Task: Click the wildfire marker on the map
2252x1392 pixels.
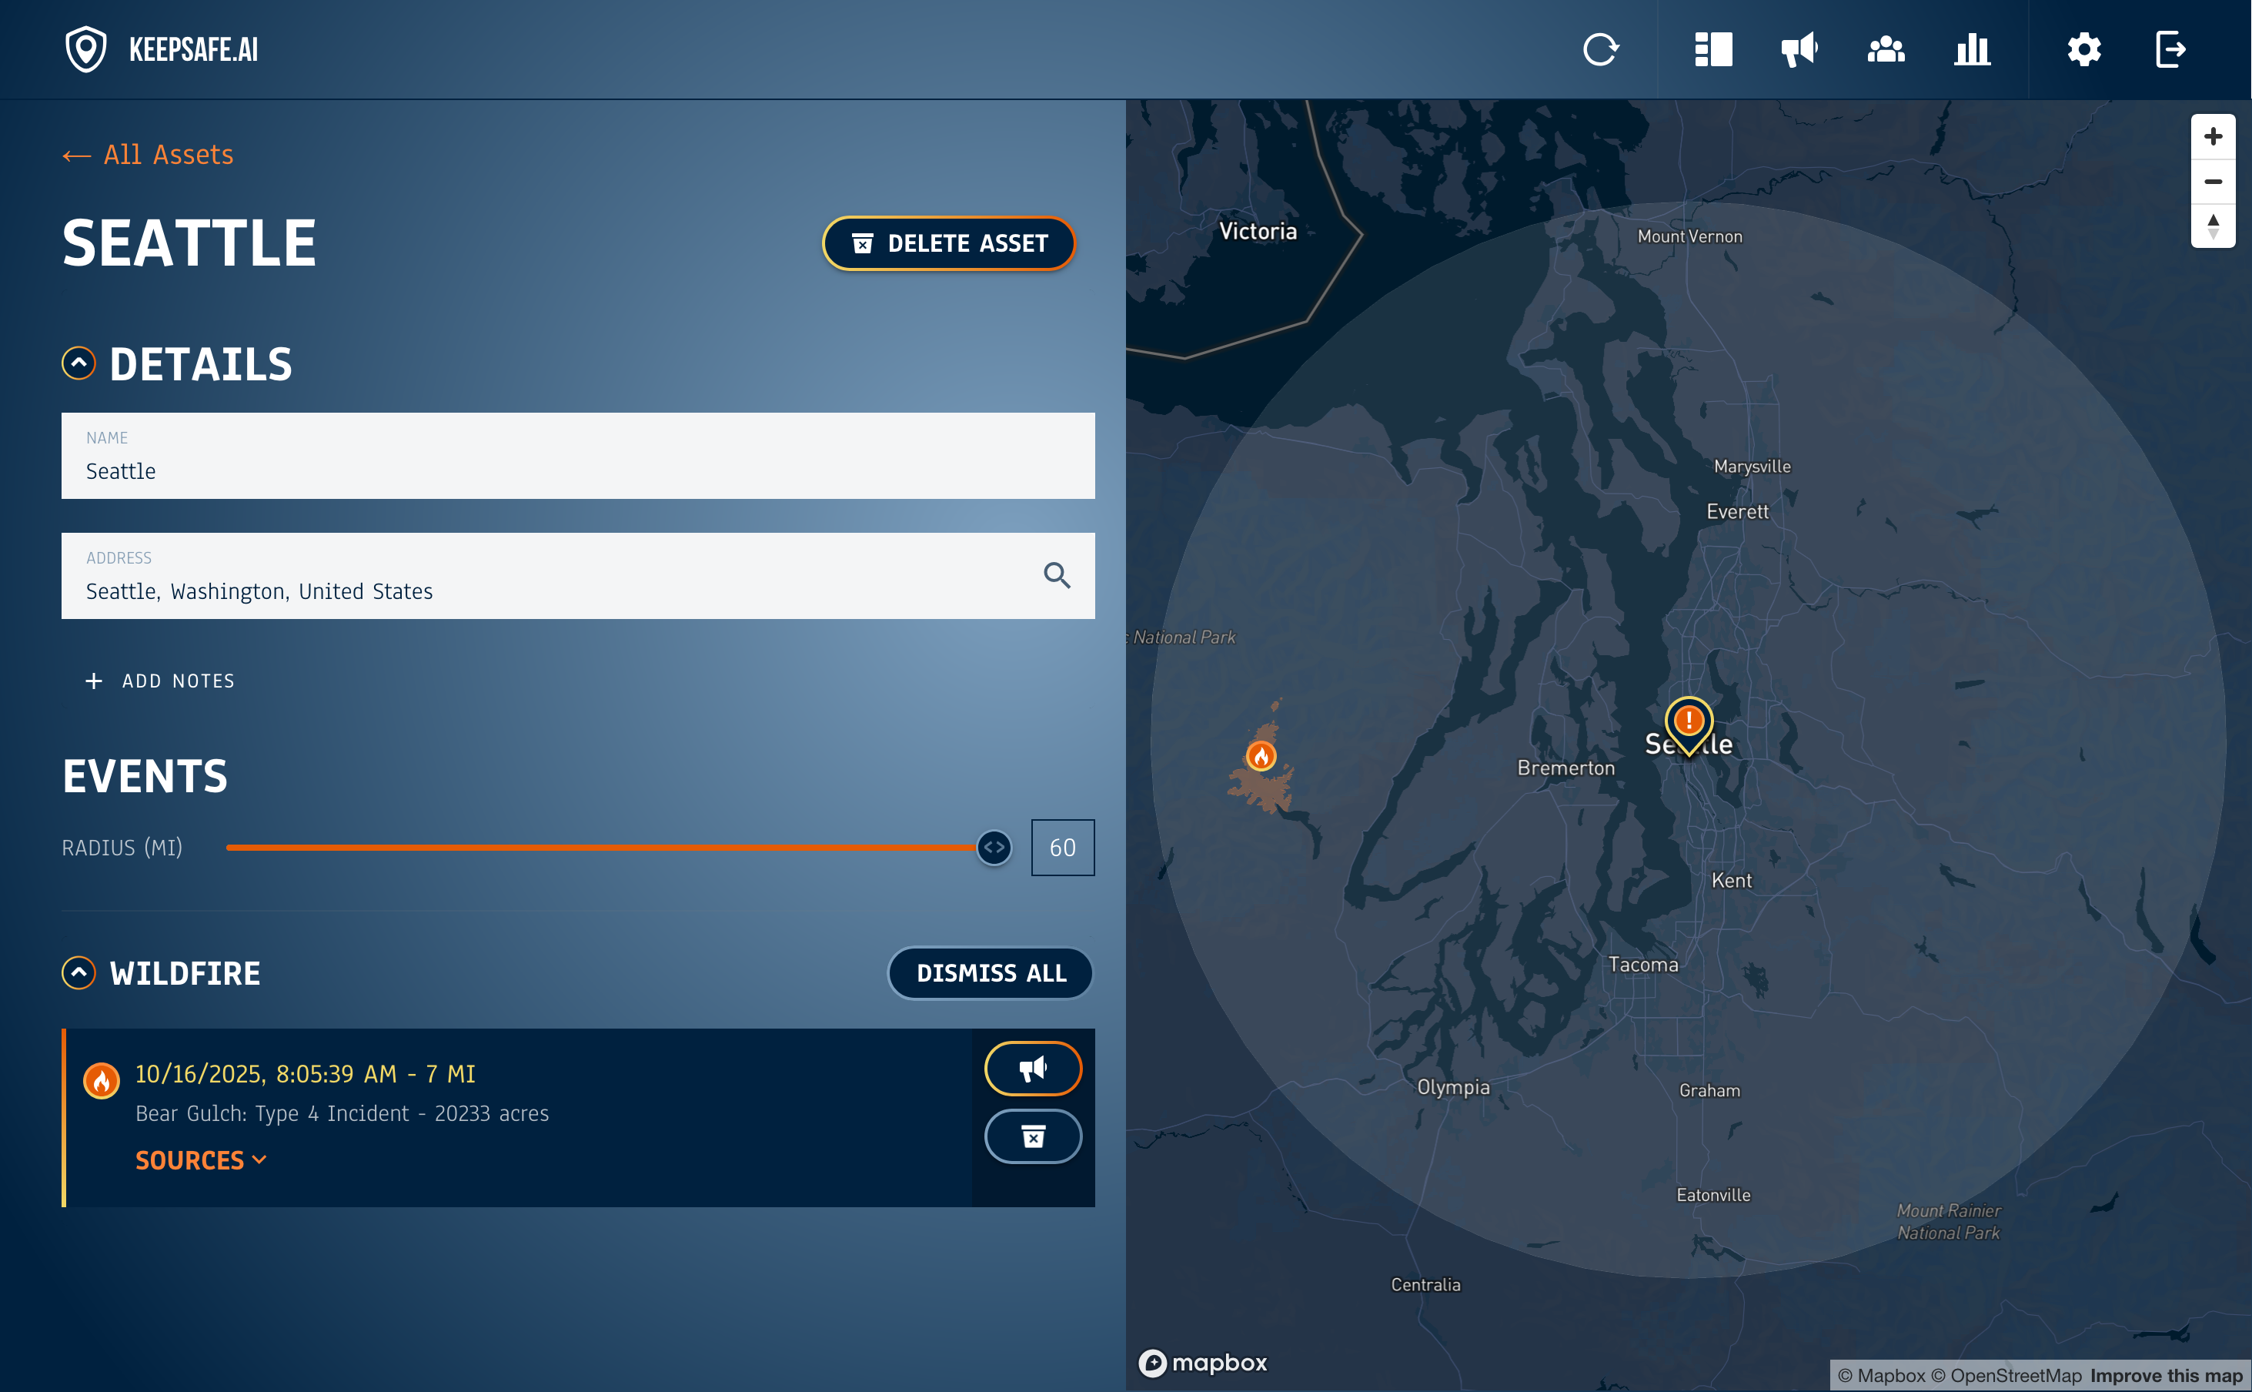Action: [x=1261, y=757]
